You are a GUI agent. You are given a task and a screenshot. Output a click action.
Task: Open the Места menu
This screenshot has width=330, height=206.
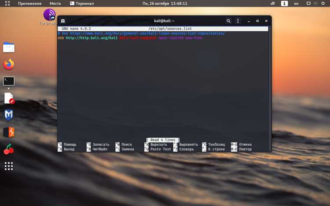(x=55, y=4)
